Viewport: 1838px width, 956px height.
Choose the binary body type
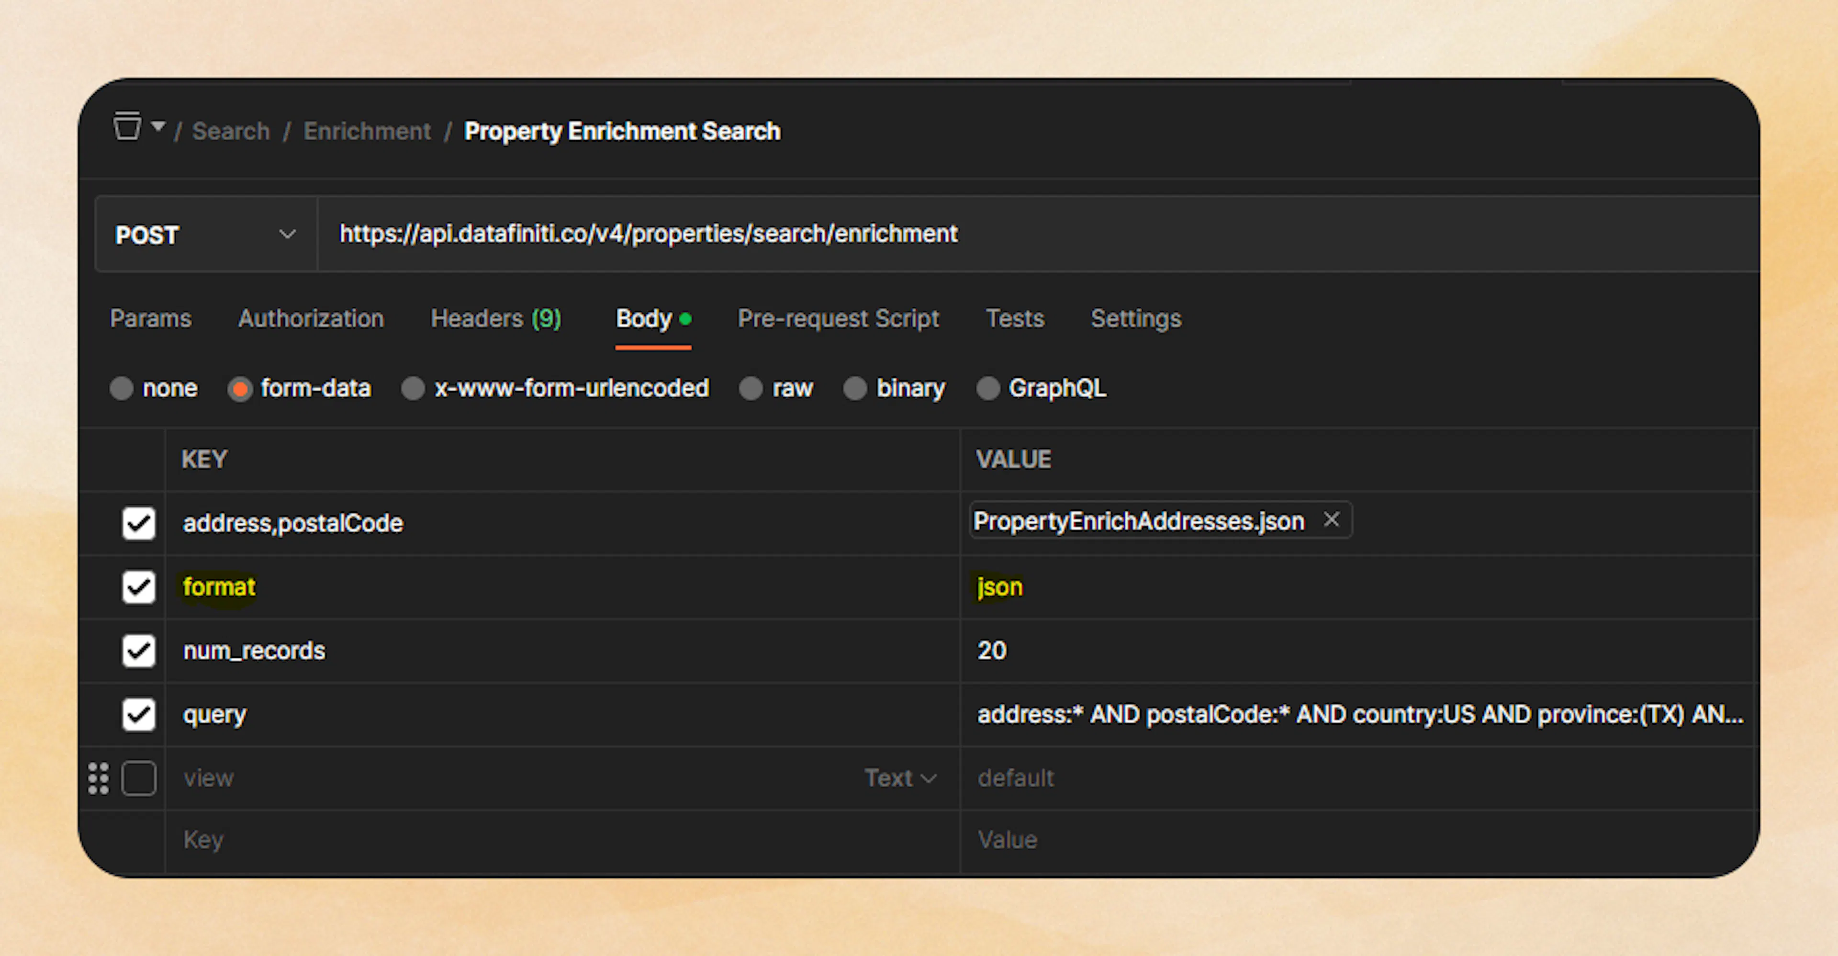[x=855, y=388]
